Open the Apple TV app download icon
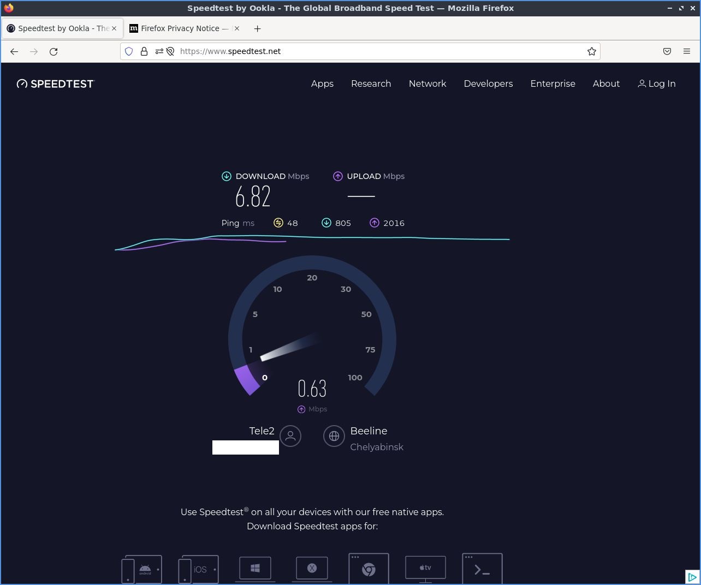The image size is (701, 585). point(425,569)
